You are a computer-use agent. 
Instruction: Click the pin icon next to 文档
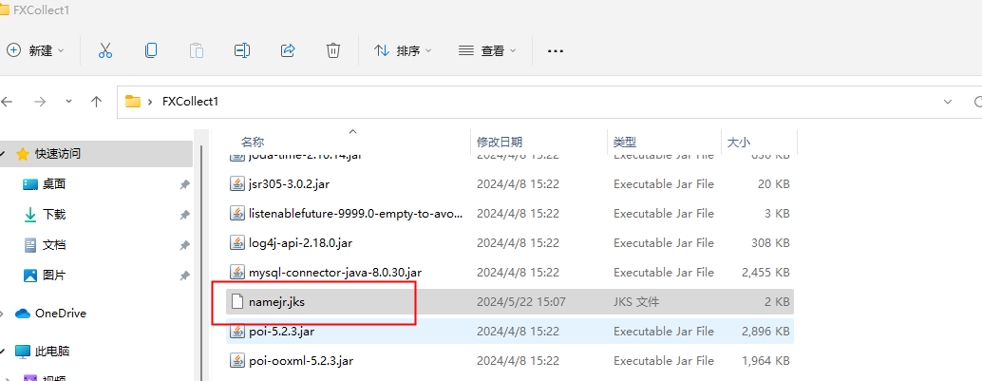coord(184,244)
